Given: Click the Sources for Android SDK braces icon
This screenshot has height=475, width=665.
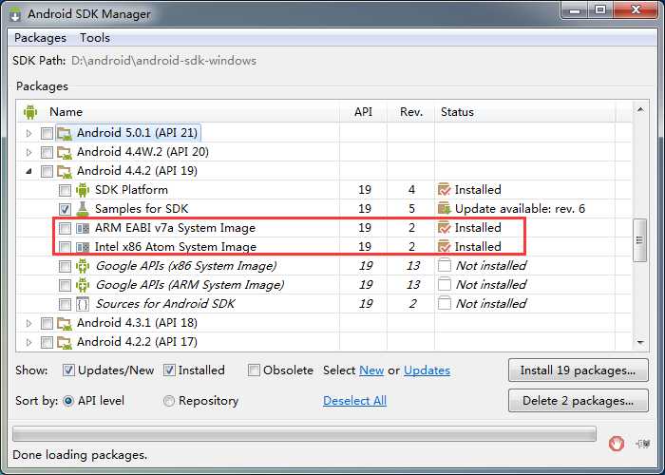Looking at the screenshot, I should pos(83,304).
